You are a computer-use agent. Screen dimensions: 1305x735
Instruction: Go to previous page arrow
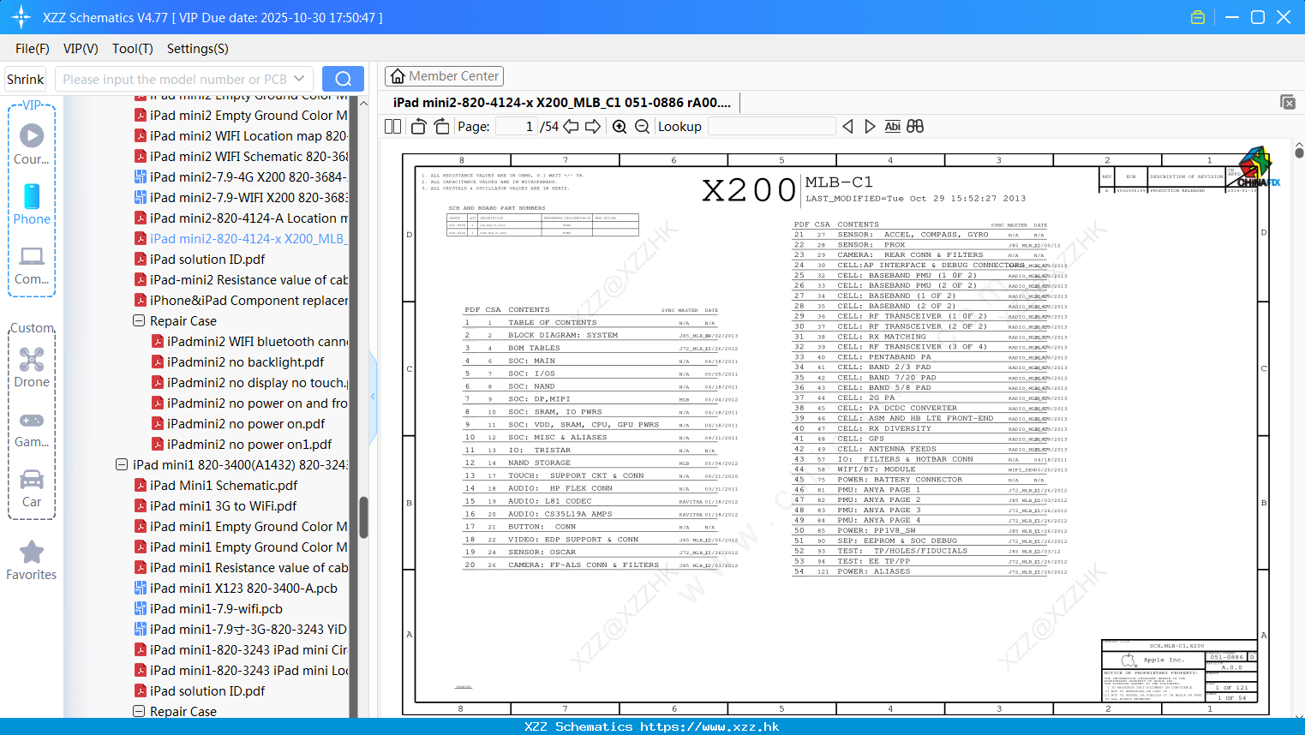(571, 126)
